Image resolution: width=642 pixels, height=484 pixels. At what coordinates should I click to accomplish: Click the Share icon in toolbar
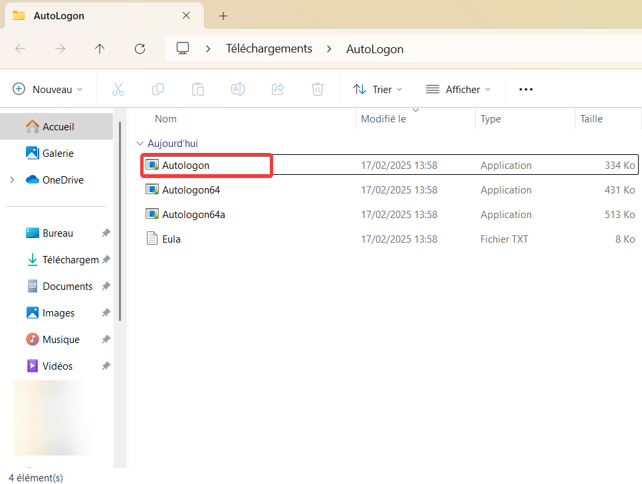click(278, 89)
